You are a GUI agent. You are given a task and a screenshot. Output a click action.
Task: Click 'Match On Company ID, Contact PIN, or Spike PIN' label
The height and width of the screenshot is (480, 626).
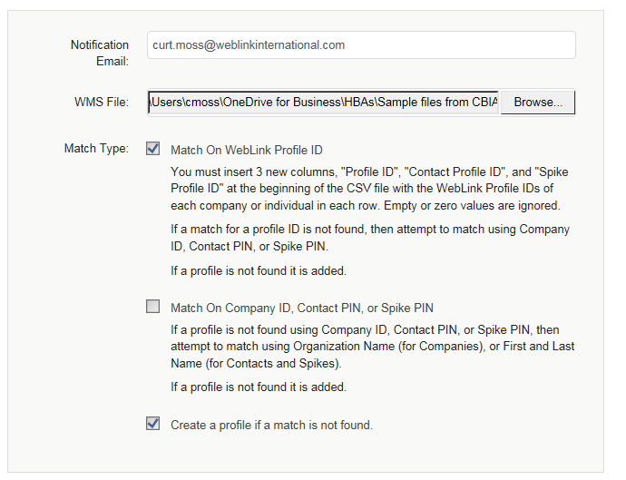coord(302,308)
